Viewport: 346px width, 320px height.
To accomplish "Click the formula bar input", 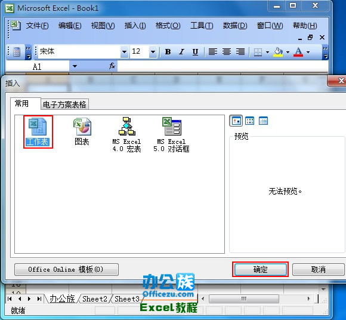I will [x=223, y=66].
